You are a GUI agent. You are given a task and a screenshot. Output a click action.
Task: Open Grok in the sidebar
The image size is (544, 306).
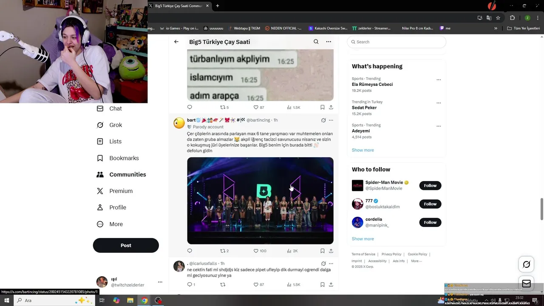coord(109,125)
